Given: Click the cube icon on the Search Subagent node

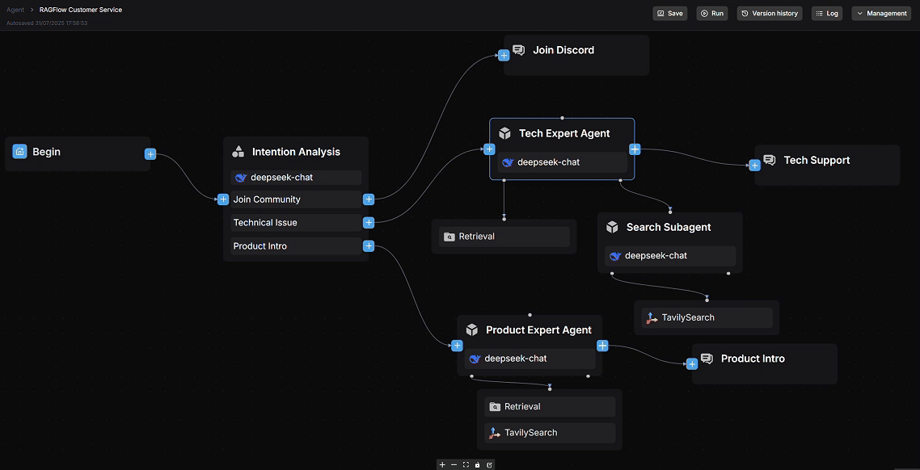Looking at the screenshot, I should click(x=612, y=227).
